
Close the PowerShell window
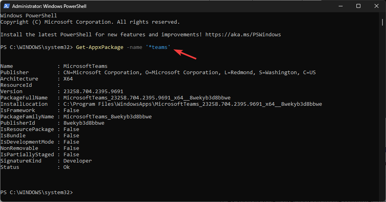click(x=377, y=6)
